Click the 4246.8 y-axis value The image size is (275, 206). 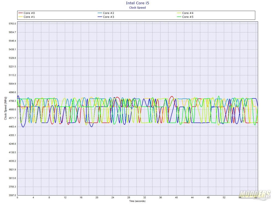[x=12, y=144]
